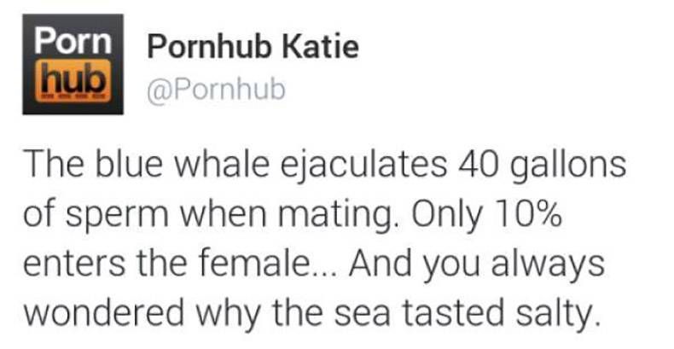
Task: Click the 'And you always' phrase
Action: (477, 265)
